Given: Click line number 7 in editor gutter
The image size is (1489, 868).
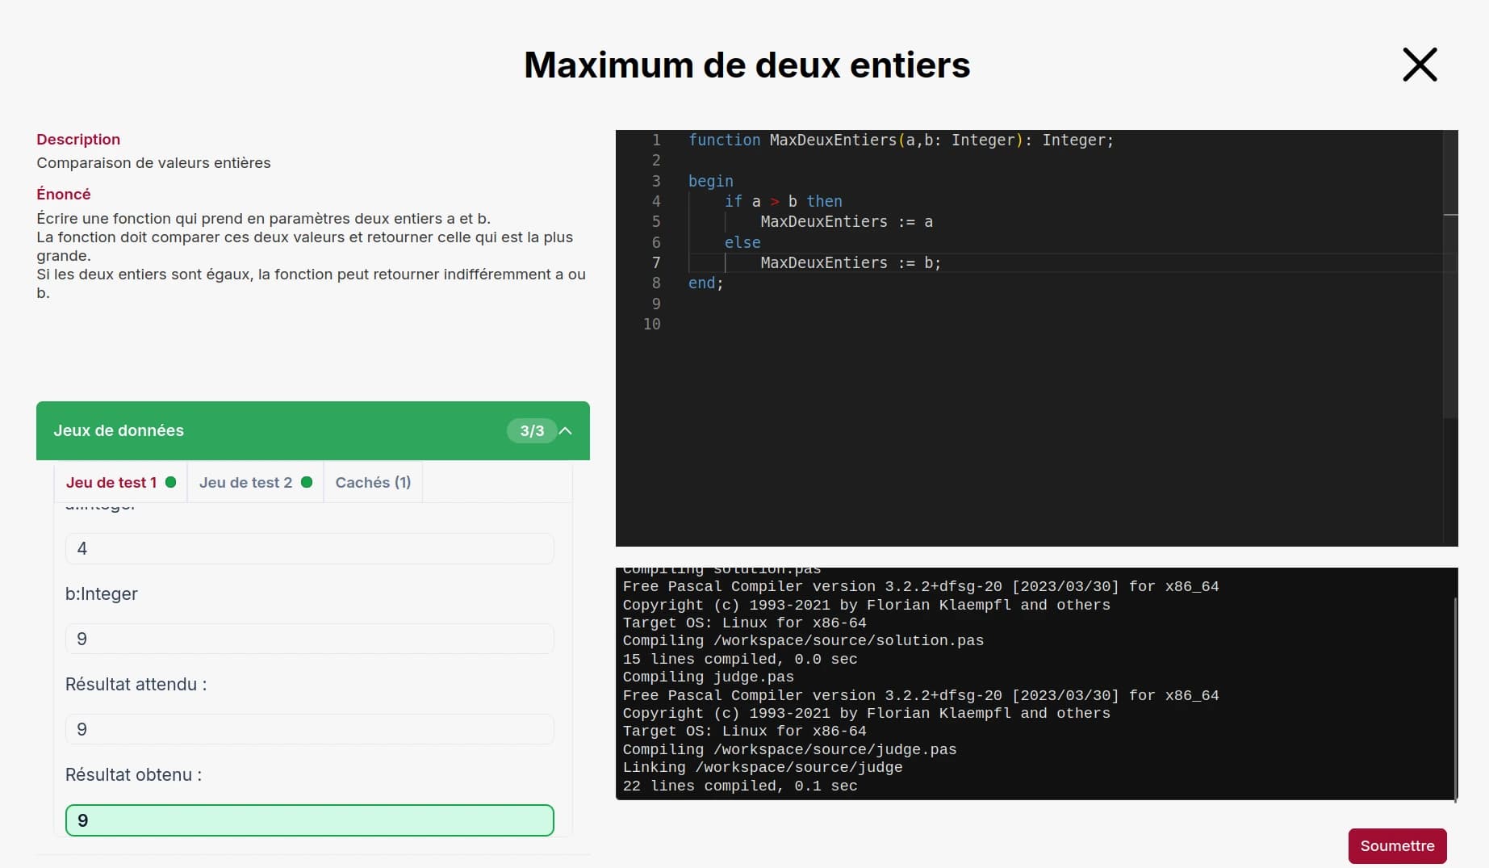Looking at the screenshot, I should (x=655, y=262).
